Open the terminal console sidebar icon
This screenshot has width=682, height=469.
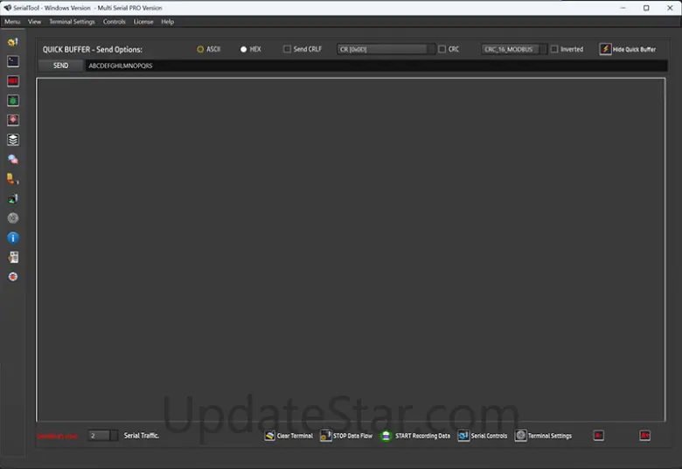click(x=13, y=61)
